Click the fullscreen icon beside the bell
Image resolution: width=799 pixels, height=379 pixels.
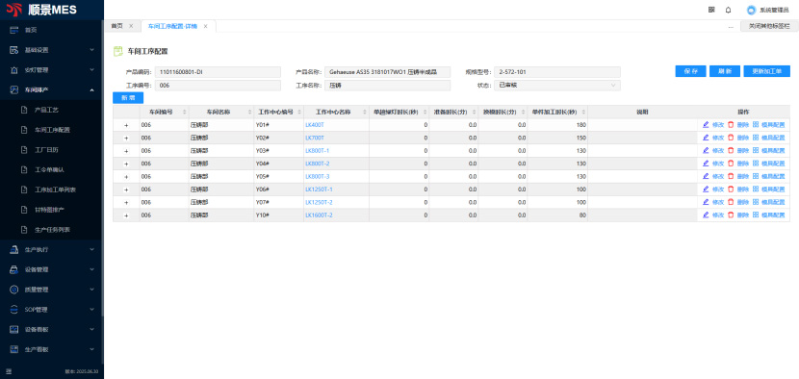[711, 10]
